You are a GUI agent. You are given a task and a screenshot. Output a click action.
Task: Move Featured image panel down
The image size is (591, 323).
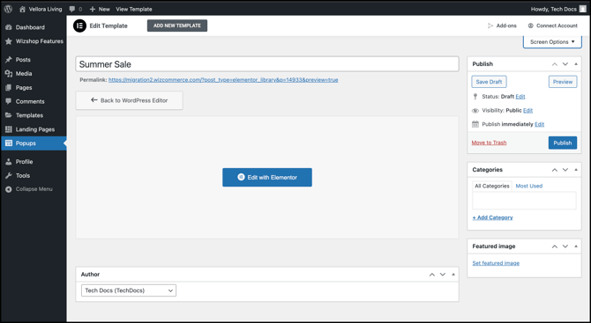[565, 246]
